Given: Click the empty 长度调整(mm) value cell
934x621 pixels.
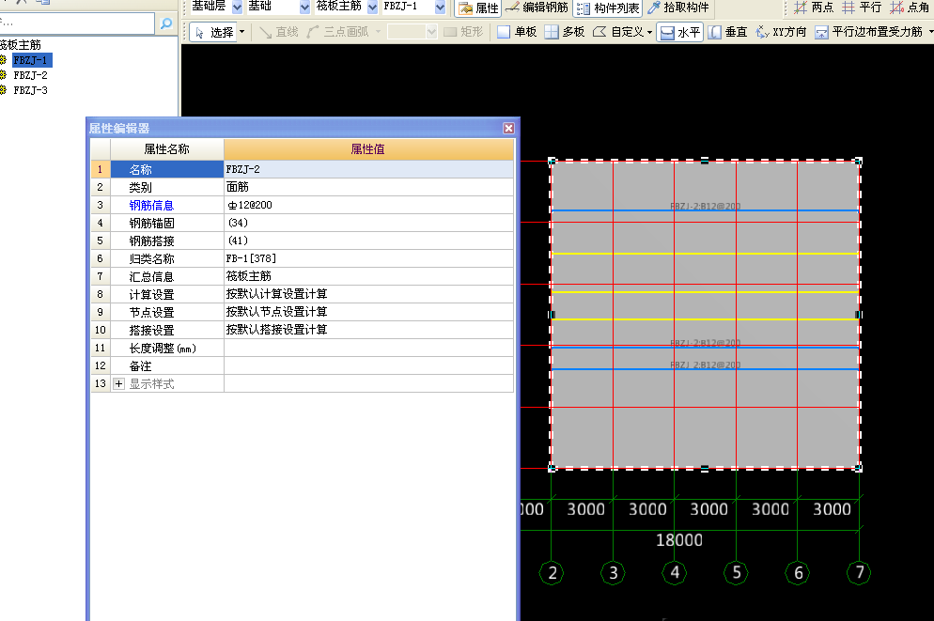Looking at the screenshot, I should (368, 349).
